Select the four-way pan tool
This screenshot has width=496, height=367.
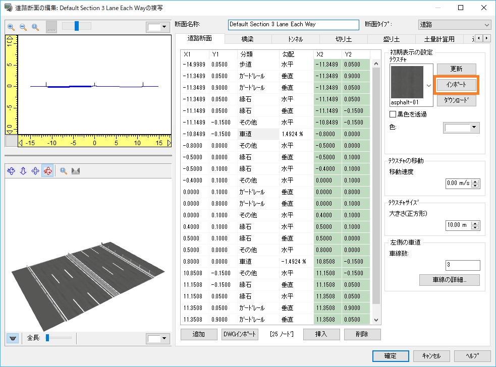35,171
